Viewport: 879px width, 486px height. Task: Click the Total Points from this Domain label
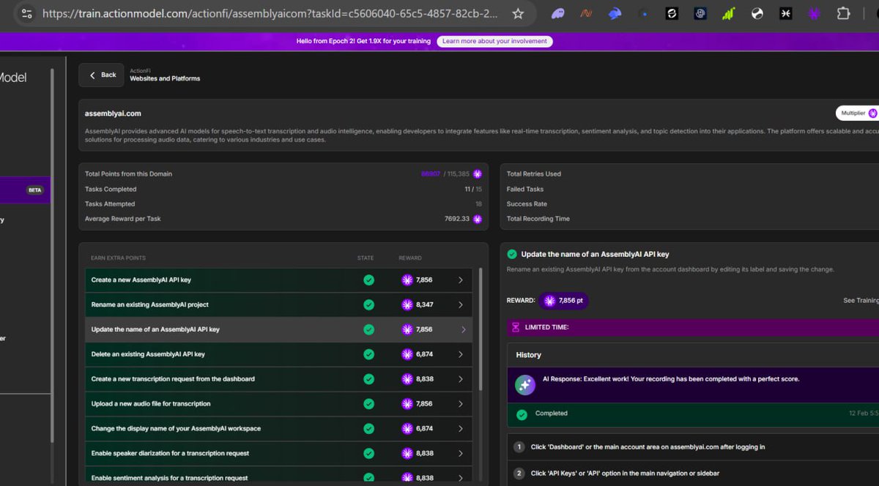click(128, 174)
